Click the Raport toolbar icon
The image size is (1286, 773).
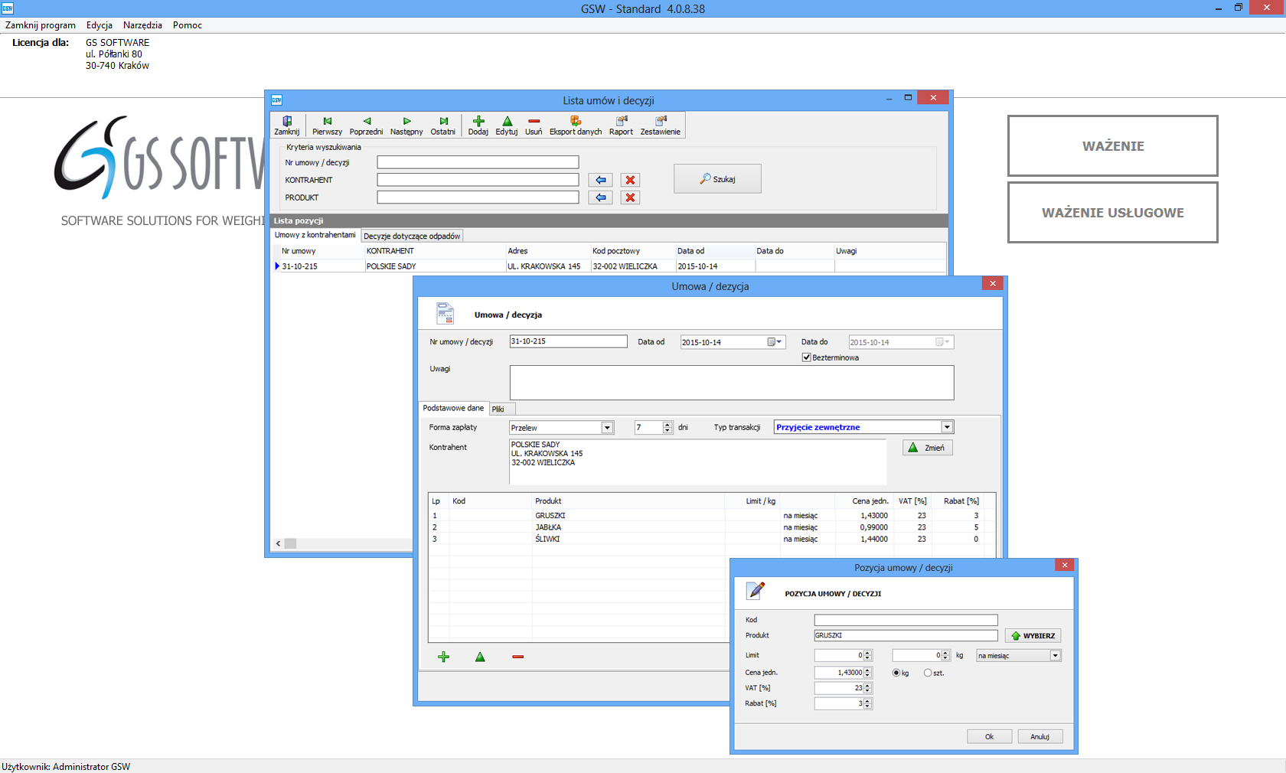[x=621, y=126]
